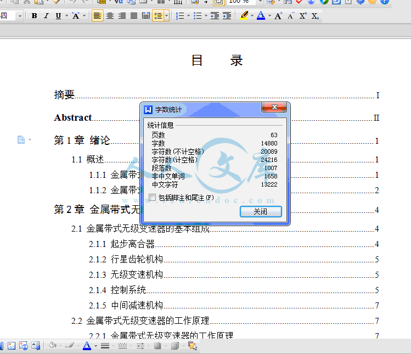Viewport: 411px width, 354px height.
Task: Click the shadow style icon
Action: 157,346
